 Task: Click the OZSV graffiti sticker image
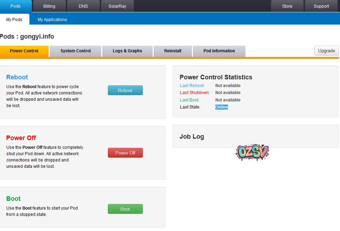coord(252,152)
